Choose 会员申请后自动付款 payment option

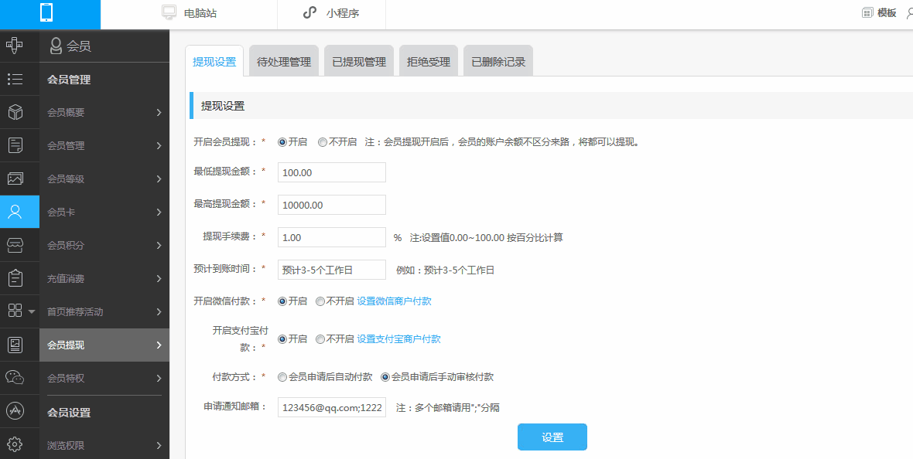[x=282, y=377]
